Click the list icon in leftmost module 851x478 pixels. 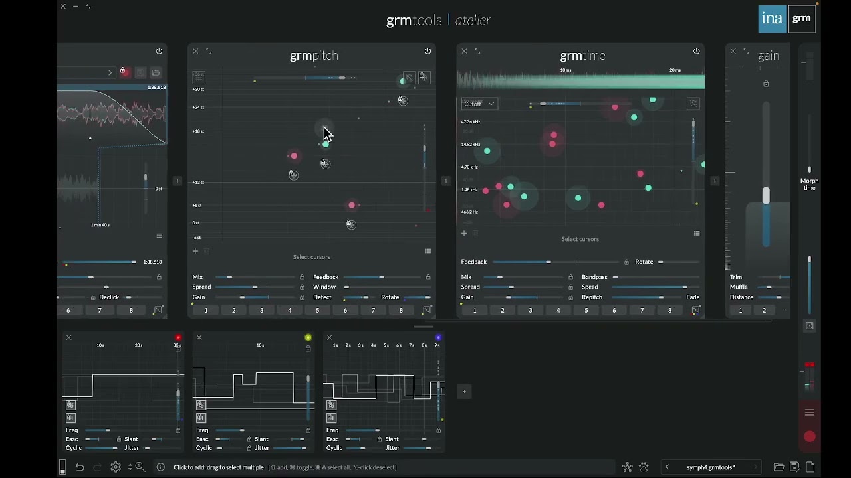[160, 236]
